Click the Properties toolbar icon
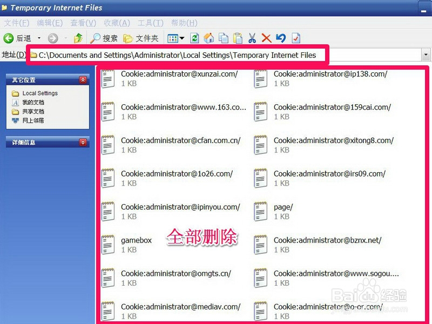Screen dimensions: 432x324 [x=296, y=38]
